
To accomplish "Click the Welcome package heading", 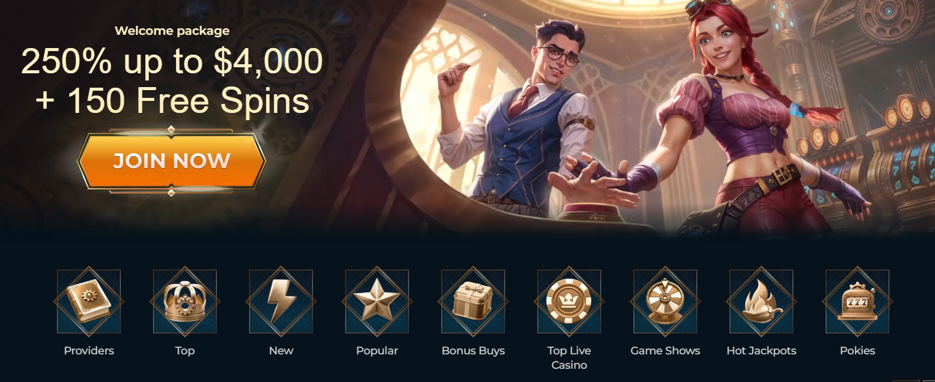I will [172, 31].
